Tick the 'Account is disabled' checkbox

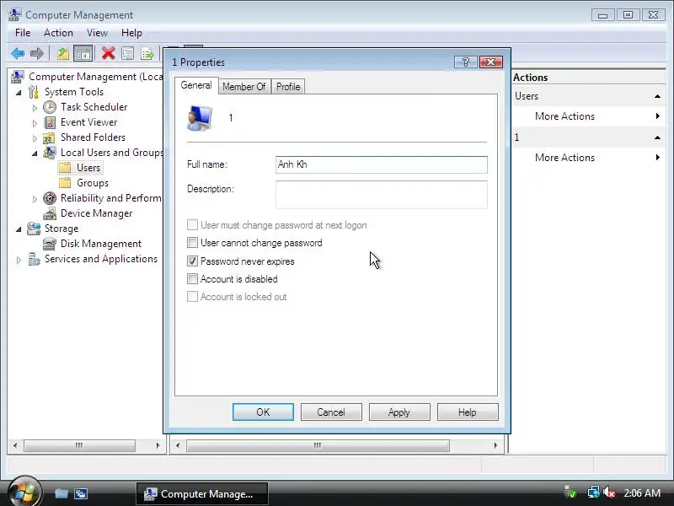192,279
